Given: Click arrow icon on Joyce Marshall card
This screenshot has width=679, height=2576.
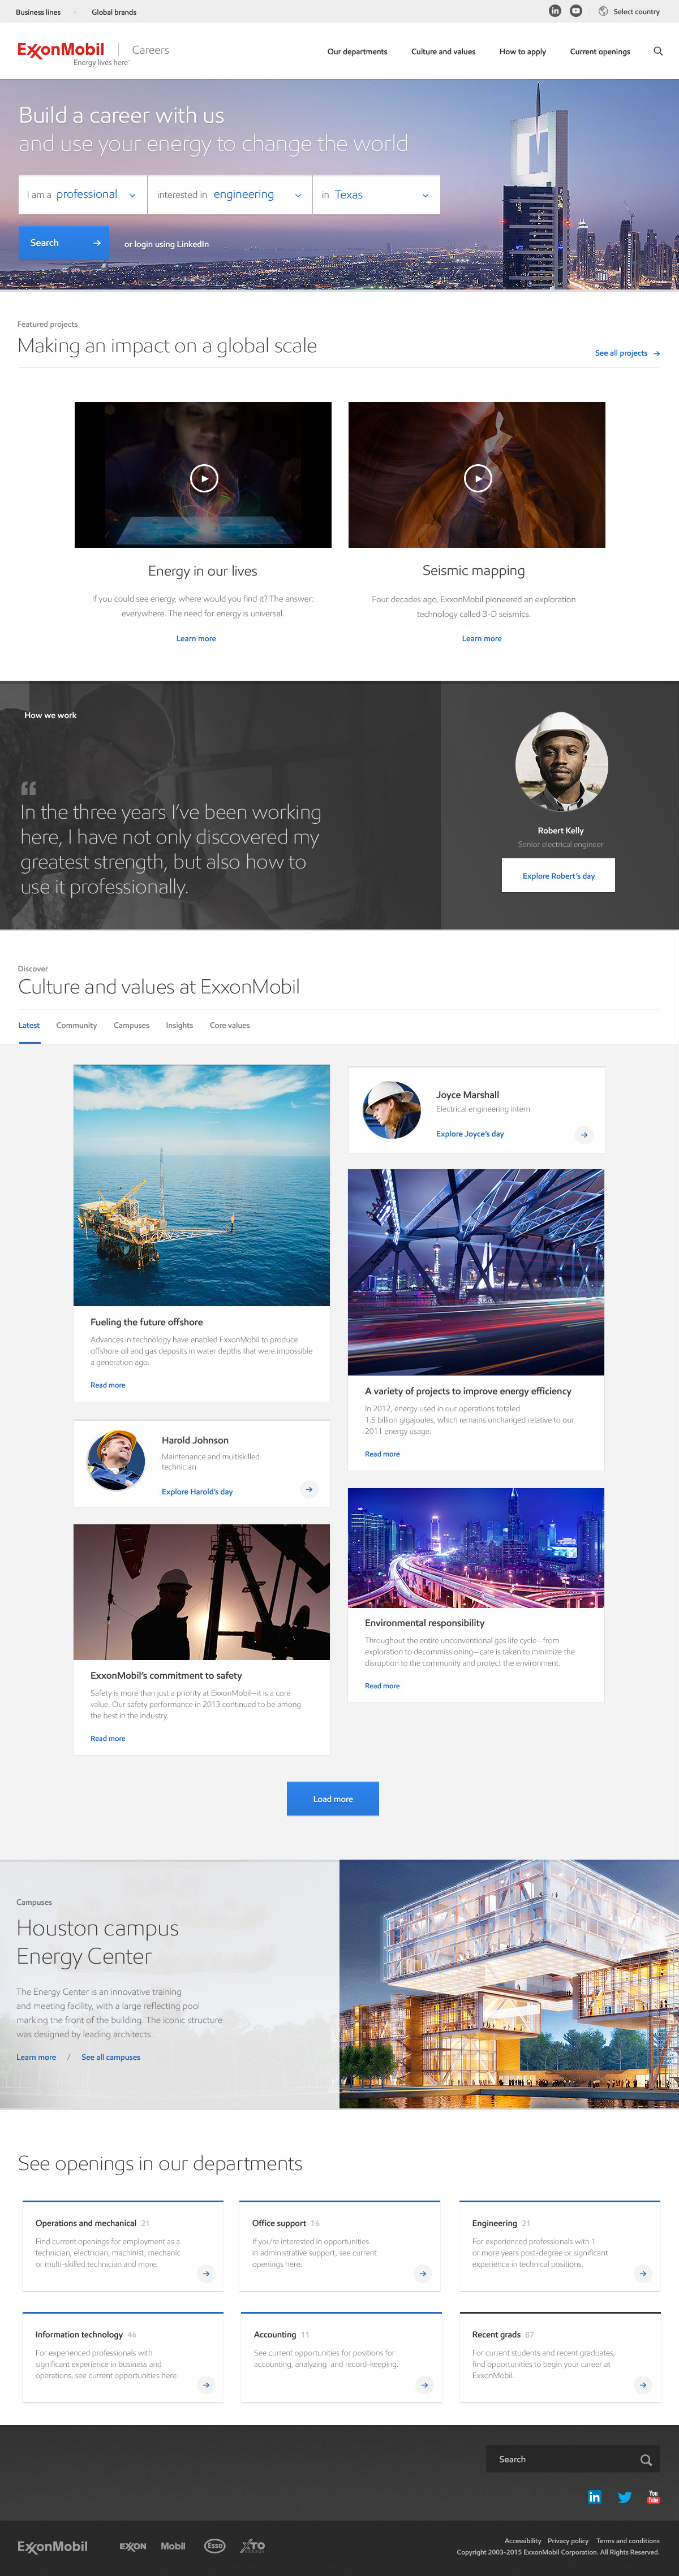Looking at the screenshot, I should pyautogui.click(x=584, y=1134).
